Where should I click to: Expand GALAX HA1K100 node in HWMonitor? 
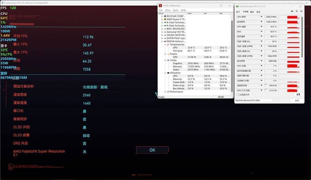click(162, 35)
